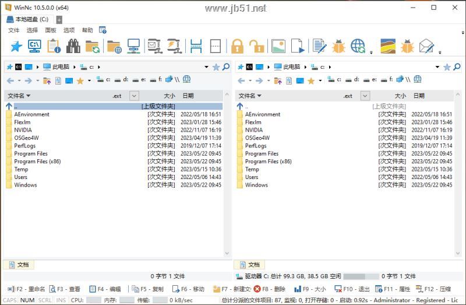Click the right panel 文档 bottom tab
This screenshot has height=305, width=466.
[250, 265]
